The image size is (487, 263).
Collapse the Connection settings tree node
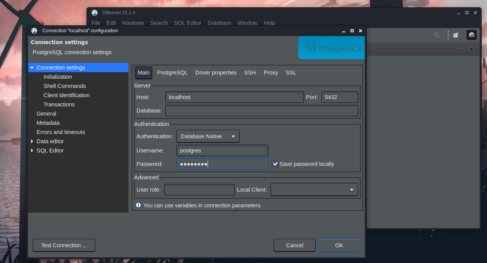[x=32, y=67]
